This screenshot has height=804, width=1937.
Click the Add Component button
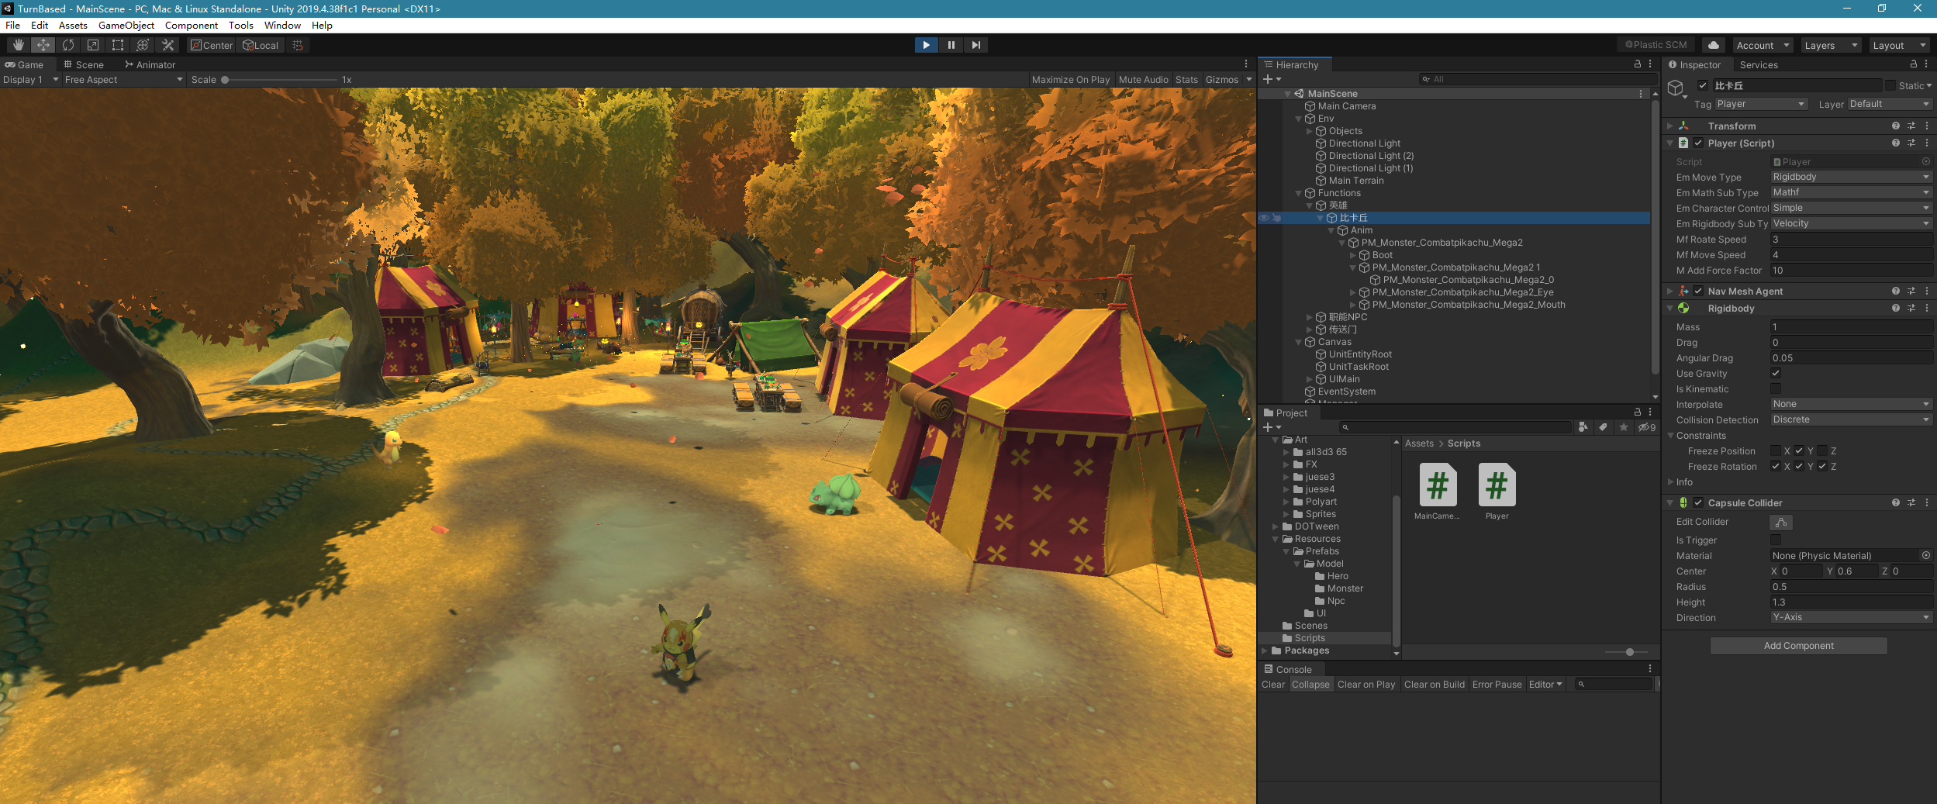[1798, 645]
